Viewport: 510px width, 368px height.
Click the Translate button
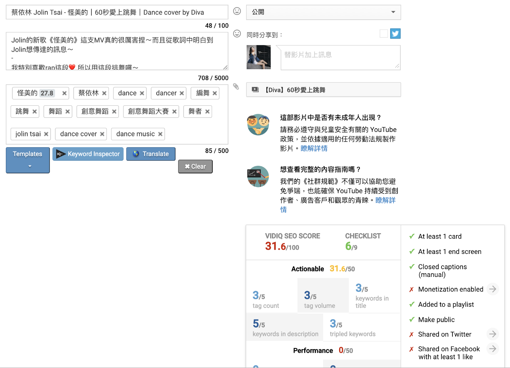point(151,154)
